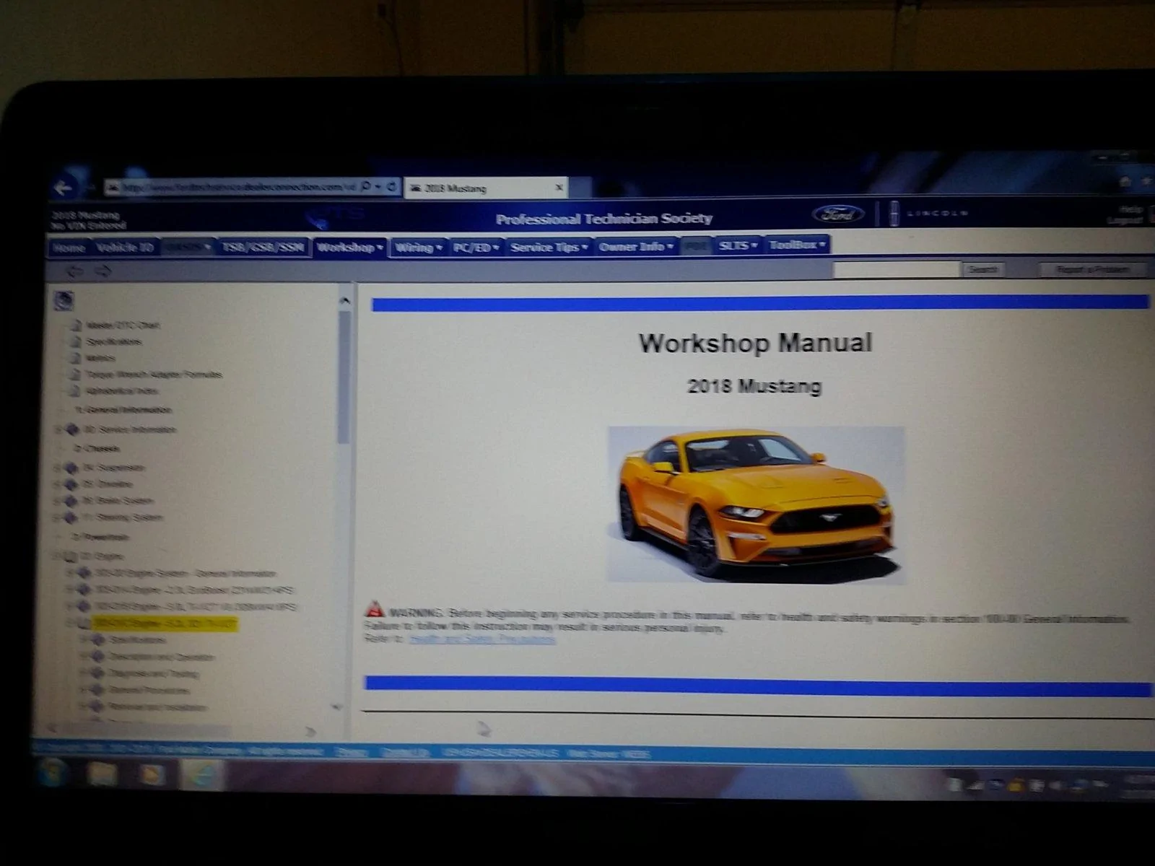Click the scroll-down arrow of contents tree

pos(336,707)
